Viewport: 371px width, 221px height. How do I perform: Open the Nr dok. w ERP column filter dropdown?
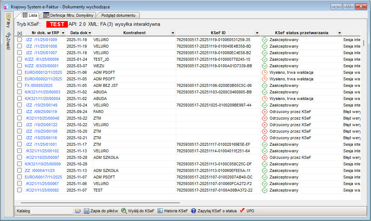point(63,33)
